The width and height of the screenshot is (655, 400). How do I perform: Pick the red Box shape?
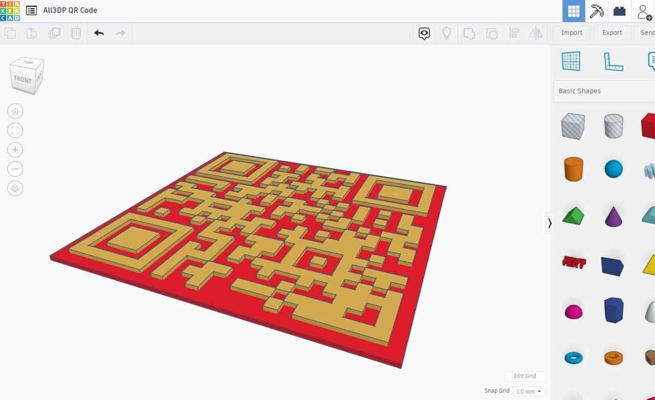tap(648, 126)
